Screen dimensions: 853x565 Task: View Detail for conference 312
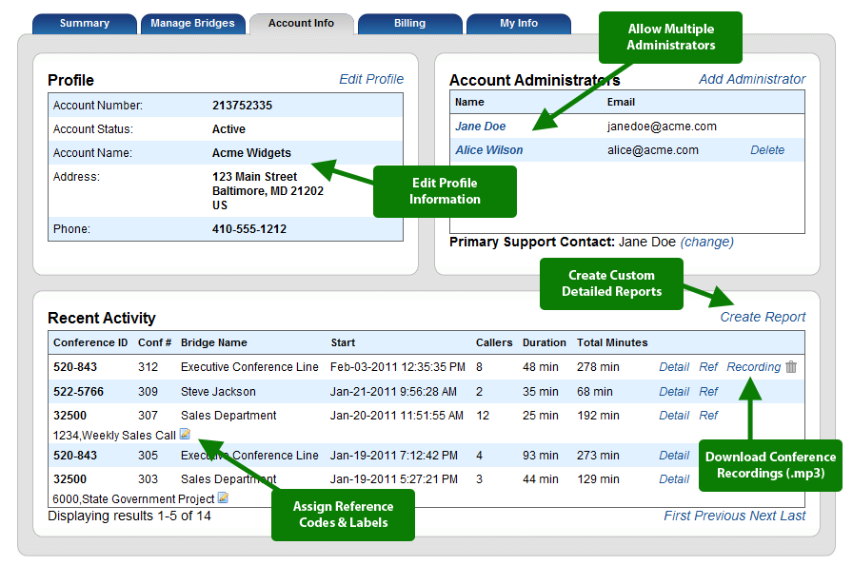point(674,366)
